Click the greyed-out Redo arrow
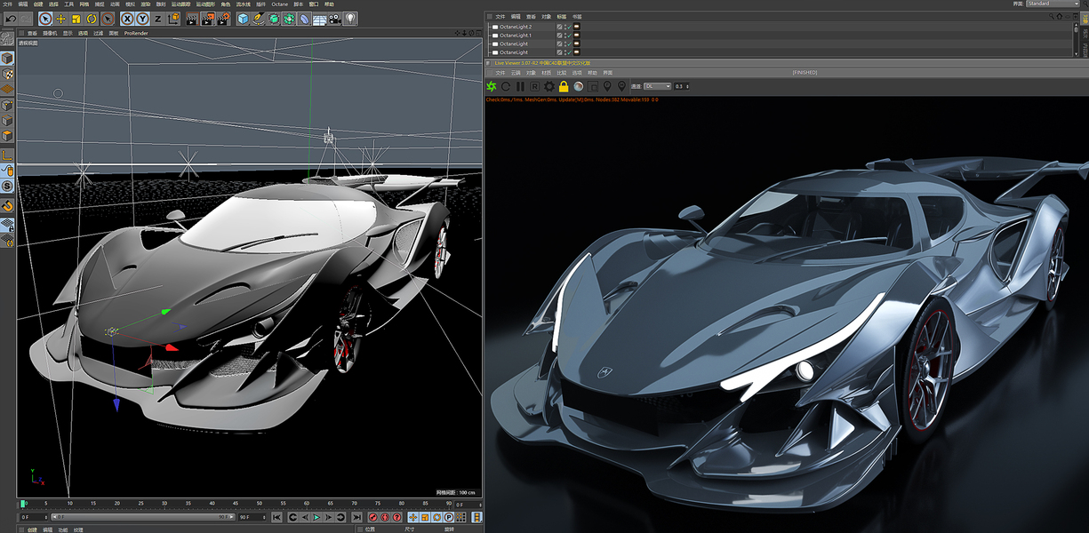 [x=26, y=19]
